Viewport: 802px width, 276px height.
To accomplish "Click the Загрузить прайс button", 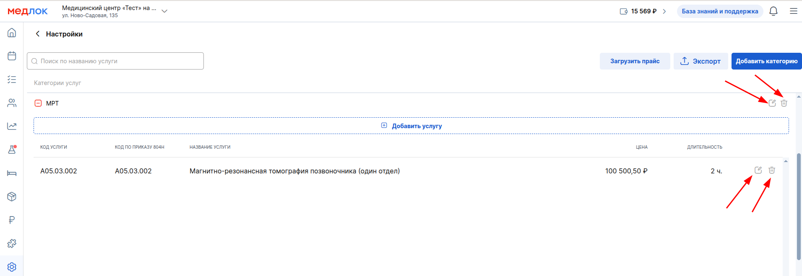I will [635, 61].
